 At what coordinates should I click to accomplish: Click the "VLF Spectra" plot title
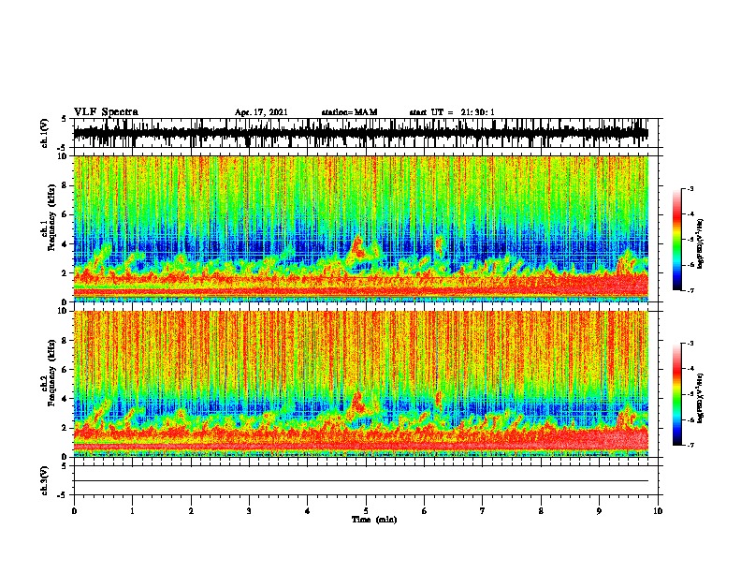click(106, 111)
